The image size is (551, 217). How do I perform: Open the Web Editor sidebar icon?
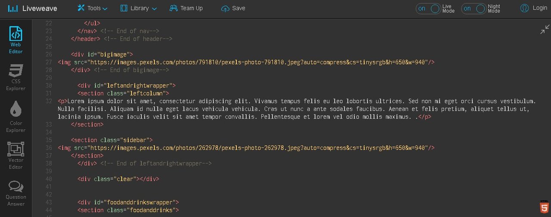(16, 34)
